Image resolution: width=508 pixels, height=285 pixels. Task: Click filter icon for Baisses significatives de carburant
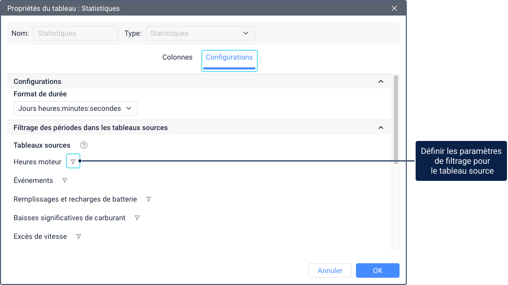[137, 218]
